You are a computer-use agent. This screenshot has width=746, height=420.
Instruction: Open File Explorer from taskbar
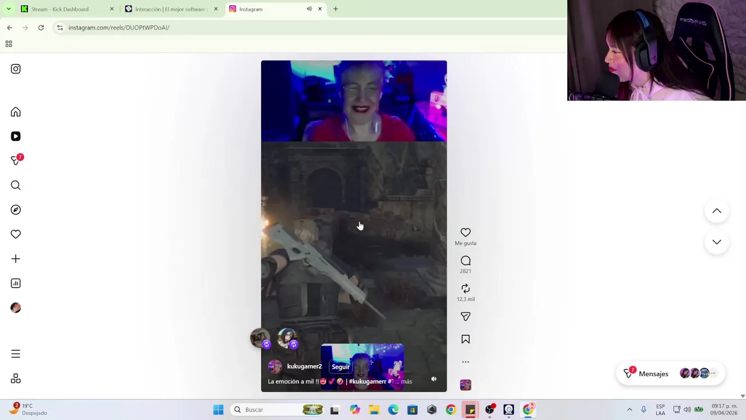tap(374, 409)
